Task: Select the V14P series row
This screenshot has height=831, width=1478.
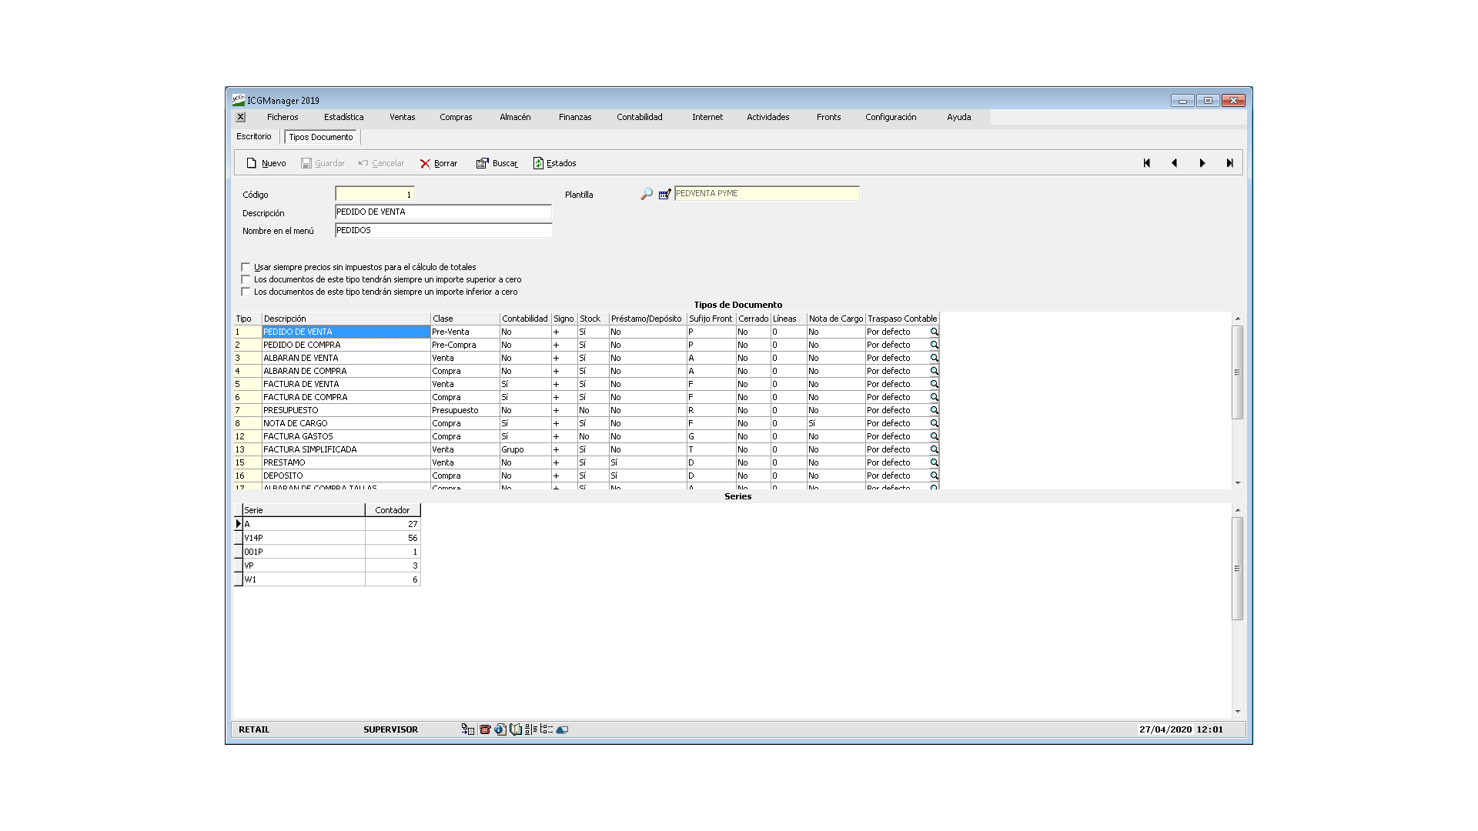Action: [x=327, y=538]
